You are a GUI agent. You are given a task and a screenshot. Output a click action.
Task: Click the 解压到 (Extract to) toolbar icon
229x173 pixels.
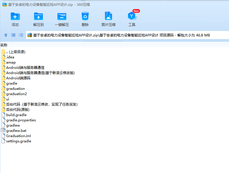coord(39,16)
